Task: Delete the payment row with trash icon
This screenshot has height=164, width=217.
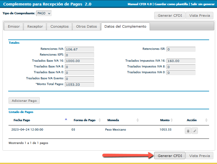Action: tap(188, 131)
